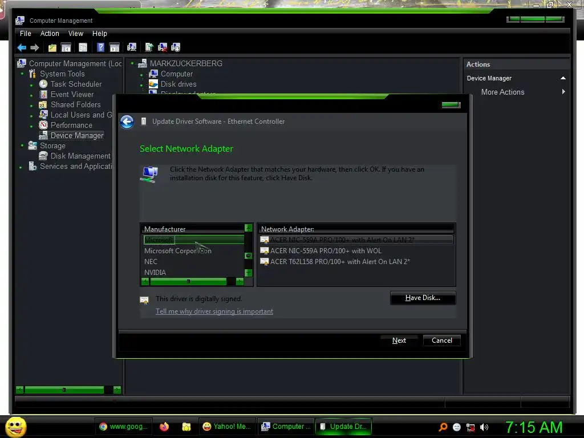Image resolution: width=584 pixels, height=438 pixels.
Task: Select Local Users and Groups tree item
Action: coord(81,115)
